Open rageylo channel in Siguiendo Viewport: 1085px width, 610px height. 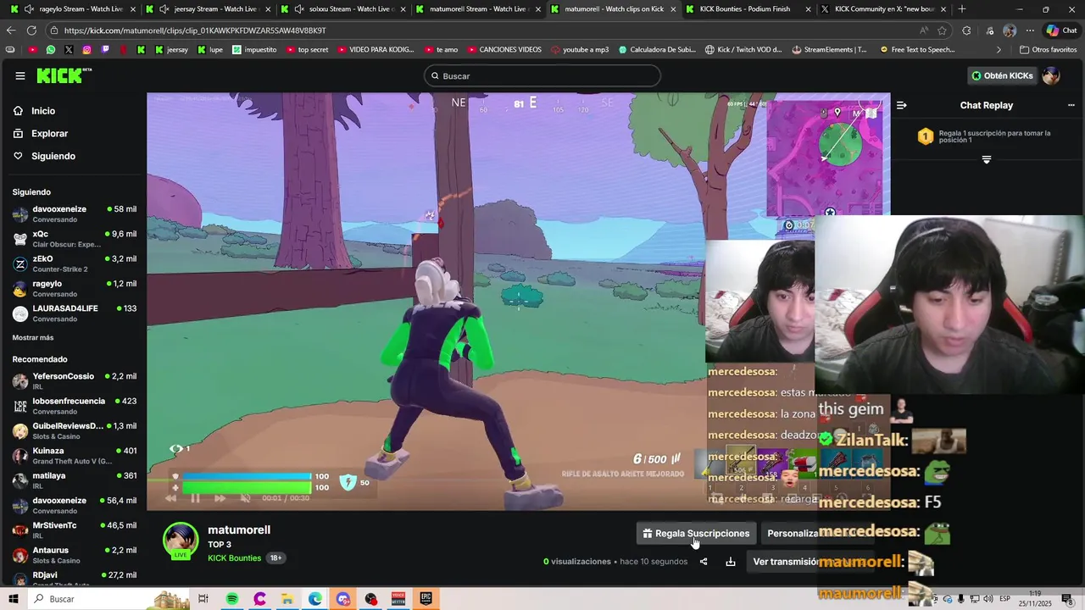pyautogui.click(x=74, y=288)
